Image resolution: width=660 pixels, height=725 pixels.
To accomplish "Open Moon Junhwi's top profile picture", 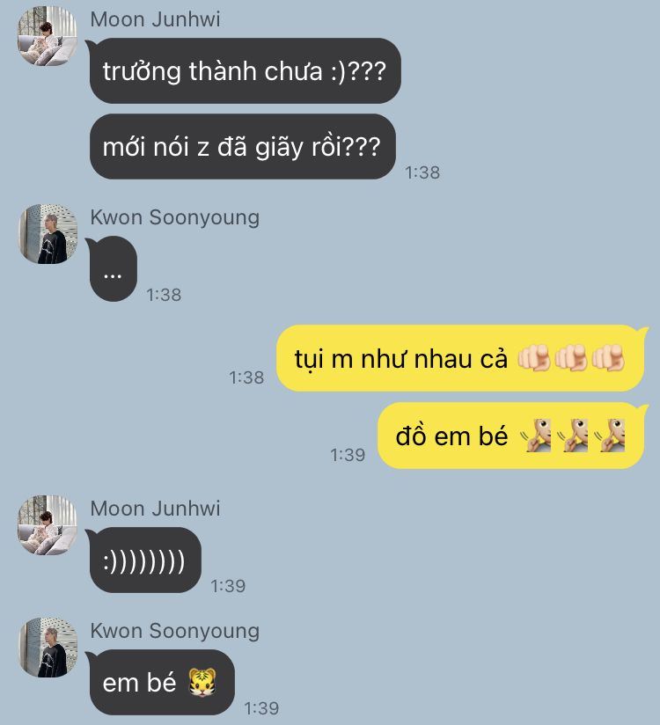I will 48,35.
